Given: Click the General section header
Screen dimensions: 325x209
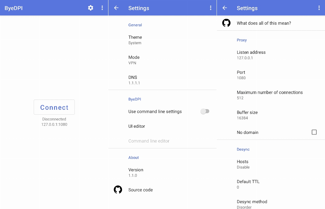Looking at the screenshot, I should click(135, 25).
